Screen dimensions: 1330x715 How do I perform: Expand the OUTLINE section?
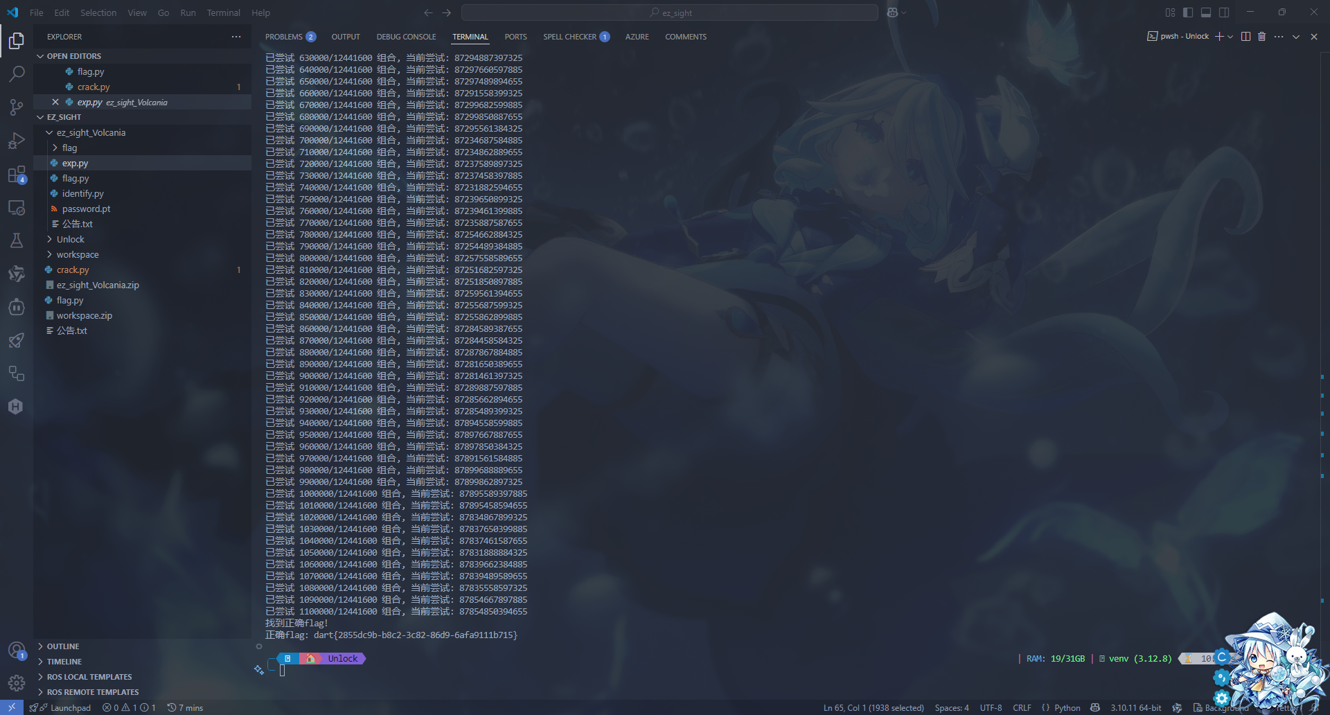[x=63, y=646]
